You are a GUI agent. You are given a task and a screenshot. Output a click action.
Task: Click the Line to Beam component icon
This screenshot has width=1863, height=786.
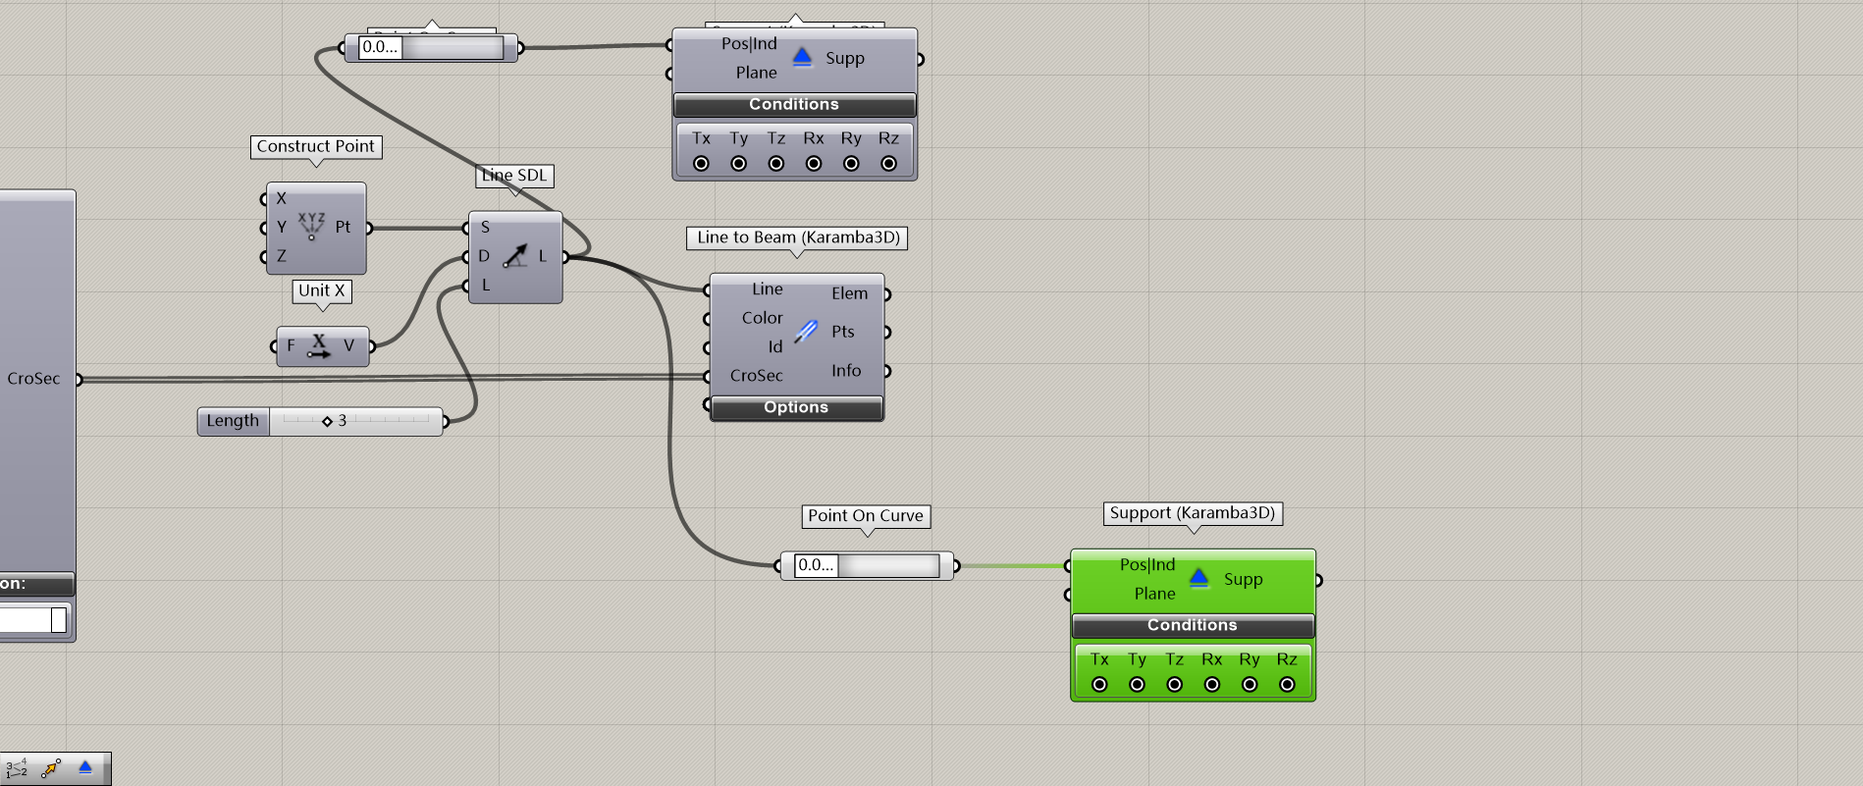point(806,332)
